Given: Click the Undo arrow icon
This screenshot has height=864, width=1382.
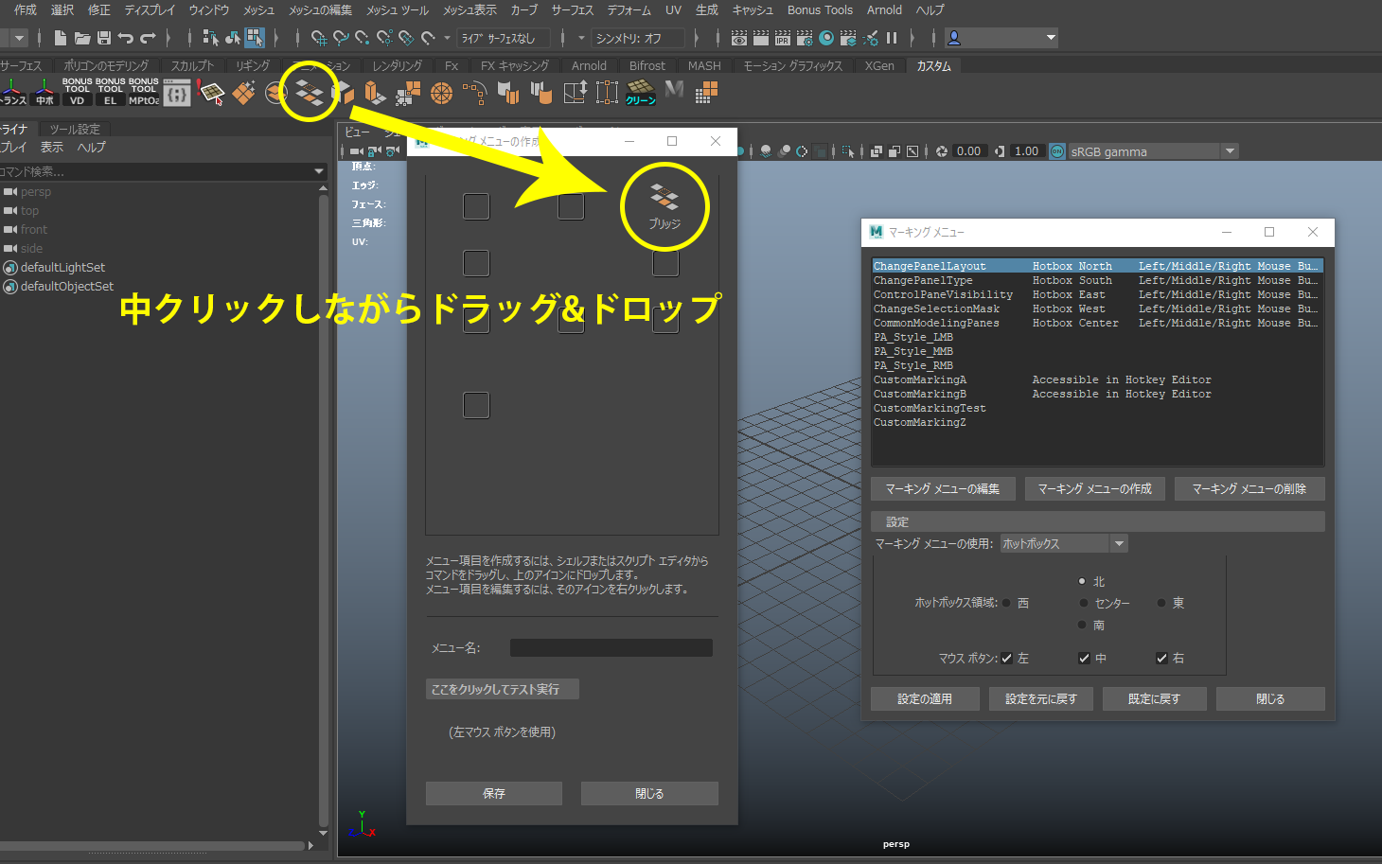Looking at the screenshot, I should click(x=126, y=38).
